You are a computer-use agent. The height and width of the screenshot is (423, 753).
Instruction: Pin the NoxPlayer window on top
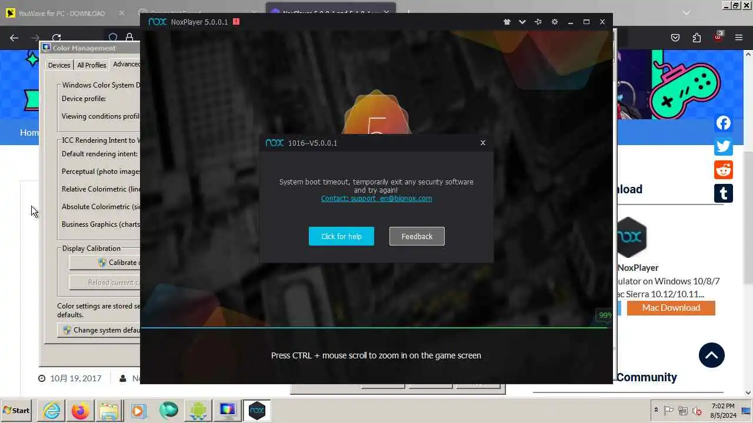(x=538, y=22)
